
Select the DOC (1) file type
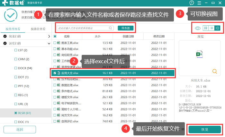coord(23,122)
